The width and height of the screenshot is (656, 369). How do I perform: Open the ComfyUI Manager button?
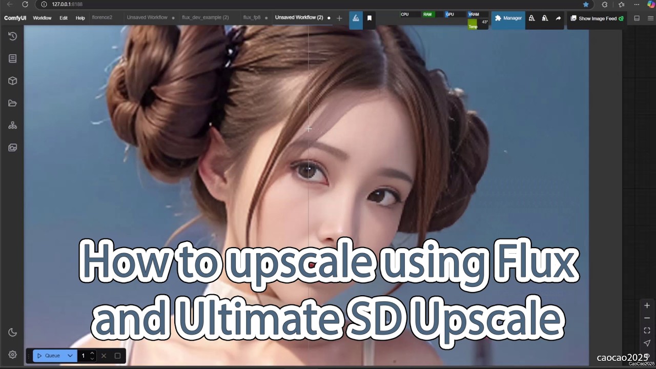(x=508, y=18)
